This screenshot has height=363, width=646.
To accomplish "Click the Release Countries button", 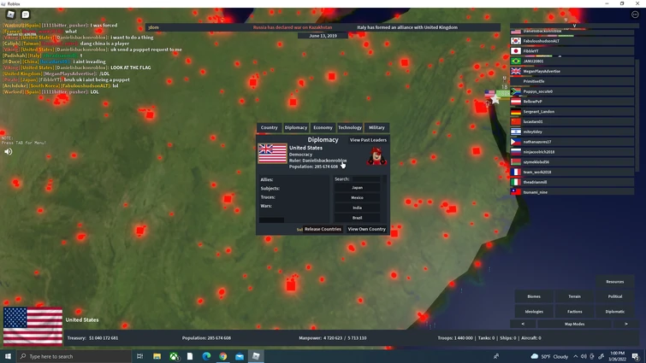I will click(x=323, y=229).
